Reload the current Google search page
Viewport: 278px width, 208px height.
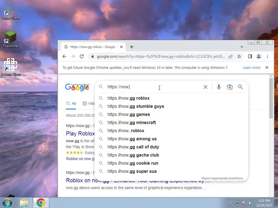coord(82,56)
